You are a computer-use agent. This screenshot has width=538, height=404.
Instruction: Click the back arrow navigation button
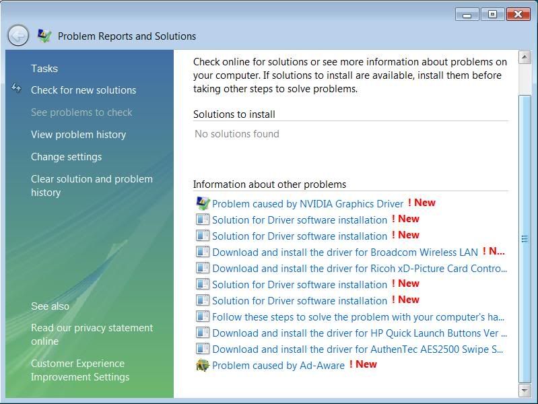pos(18,35)
